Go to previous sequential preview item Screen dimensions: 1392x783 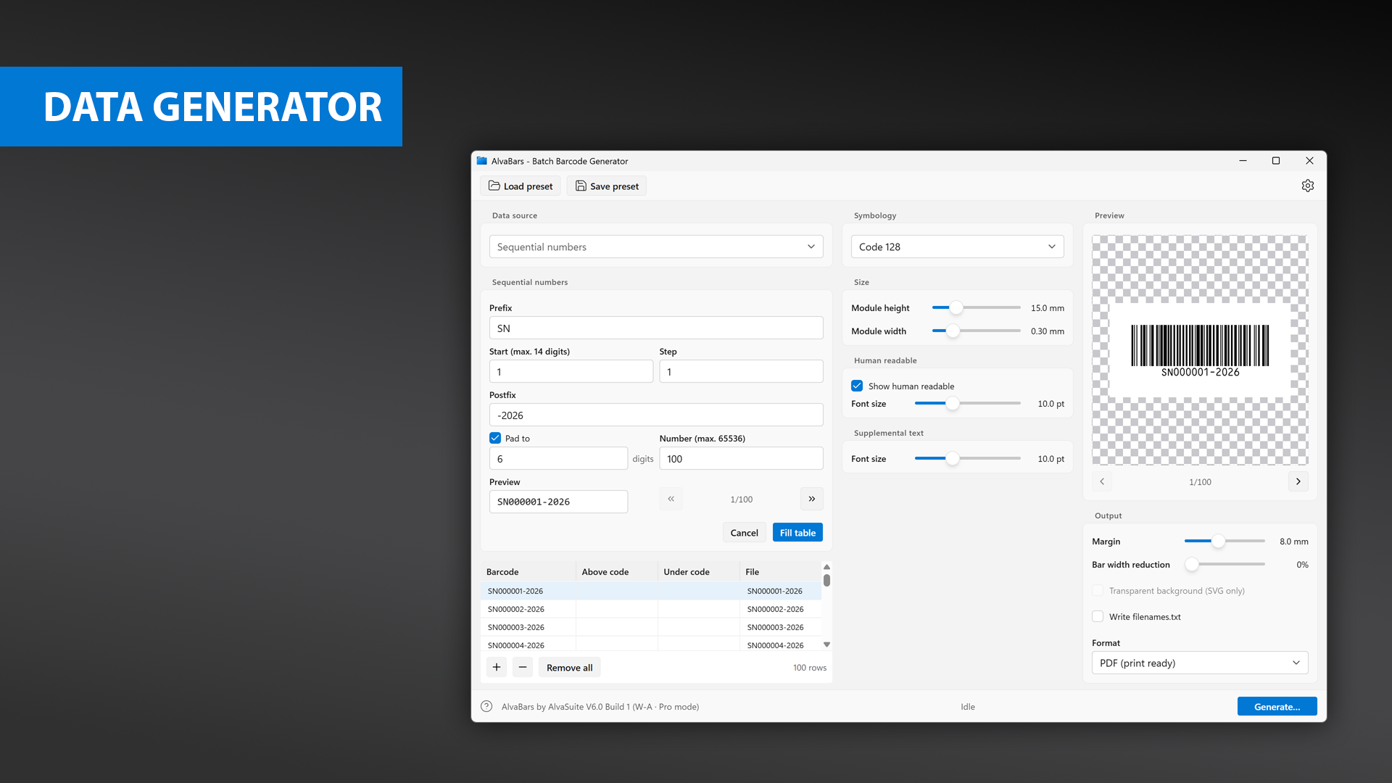pos(671,499)
